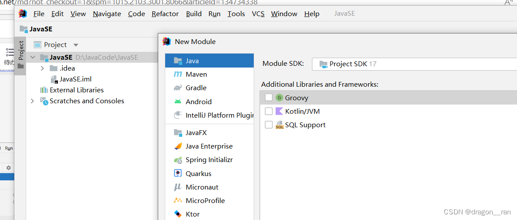Open the Window menu
The image size is (517, 220).
coord(284,14)
